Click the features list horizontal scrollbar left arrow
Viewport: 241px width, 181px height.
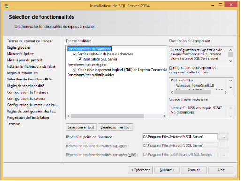[68, 116]
